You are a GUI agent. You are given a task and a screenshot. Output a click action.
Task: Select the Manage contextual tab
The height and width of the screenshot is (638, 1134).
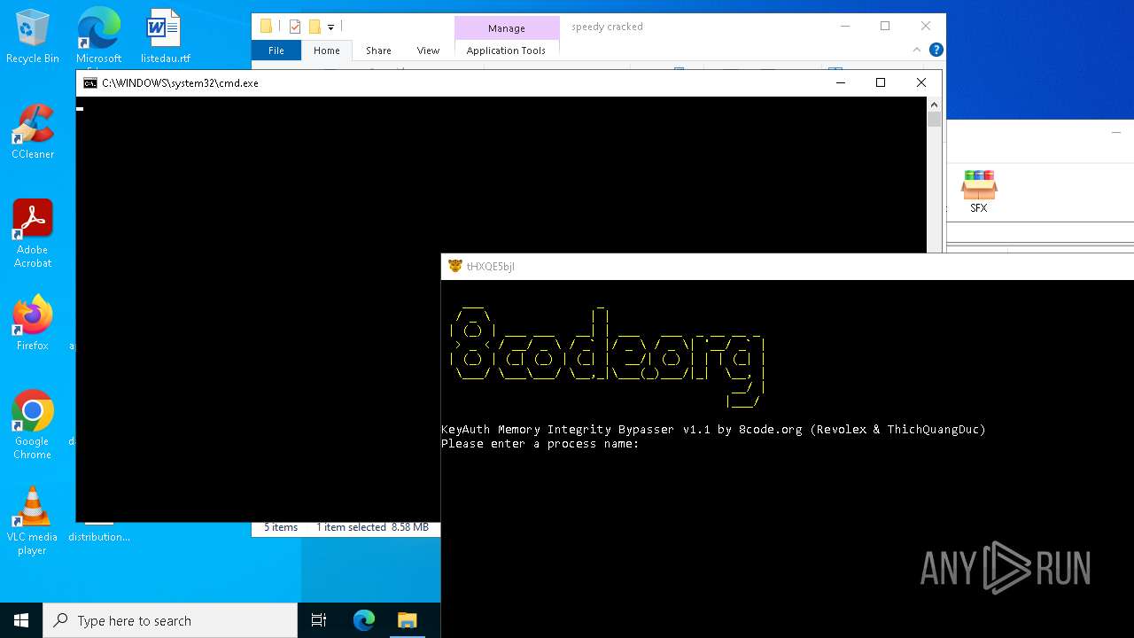tap(507, 28)
